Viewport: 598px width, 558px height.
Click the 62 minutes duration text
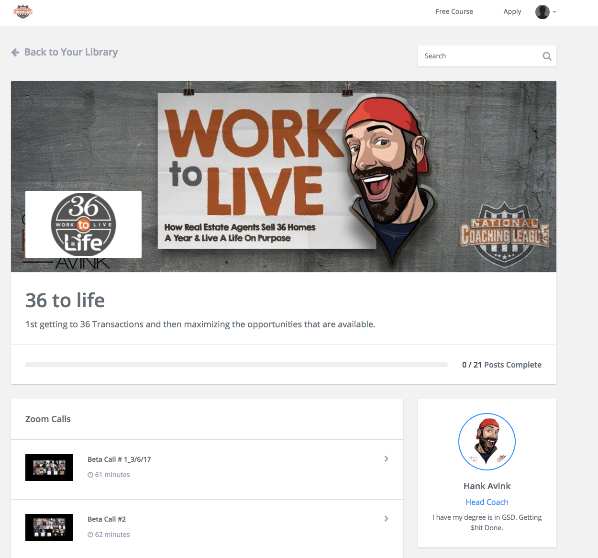[x=112, y=535]
